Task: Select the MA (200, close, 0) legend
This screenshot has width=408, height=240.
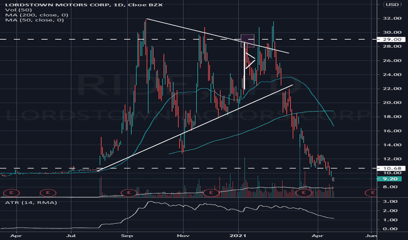Action: pyautogui.click(x=37, y=15)
